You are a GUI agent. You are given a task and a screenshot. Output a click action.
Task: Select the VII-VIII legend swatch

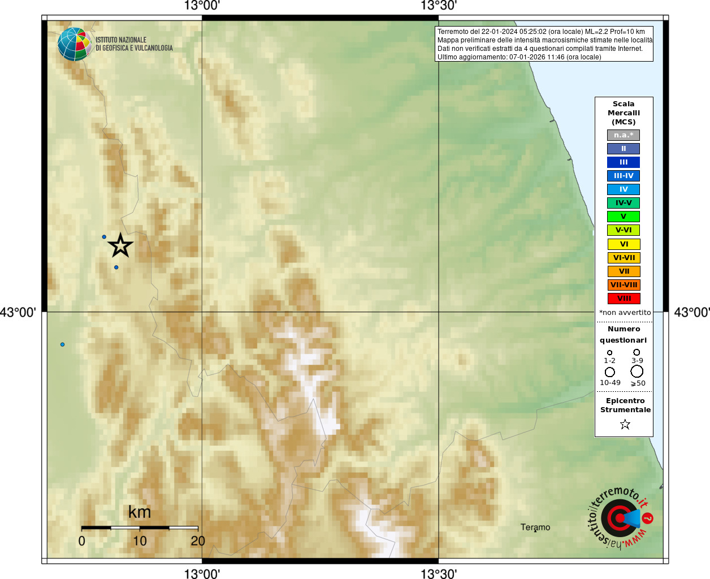point(624,285)
